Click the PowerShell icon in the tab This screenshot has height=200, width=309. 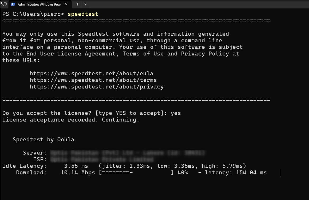[13, 4]
